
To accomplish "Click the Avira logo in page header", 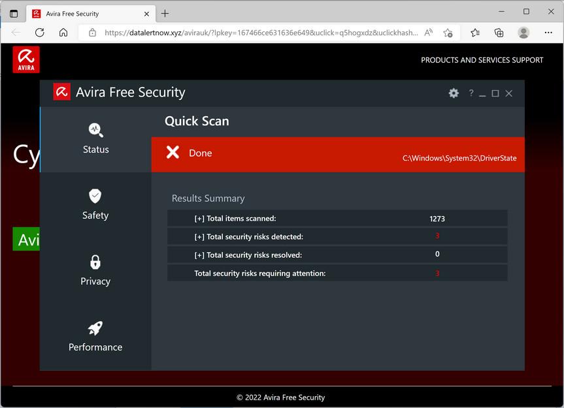I will pos(26,59).
